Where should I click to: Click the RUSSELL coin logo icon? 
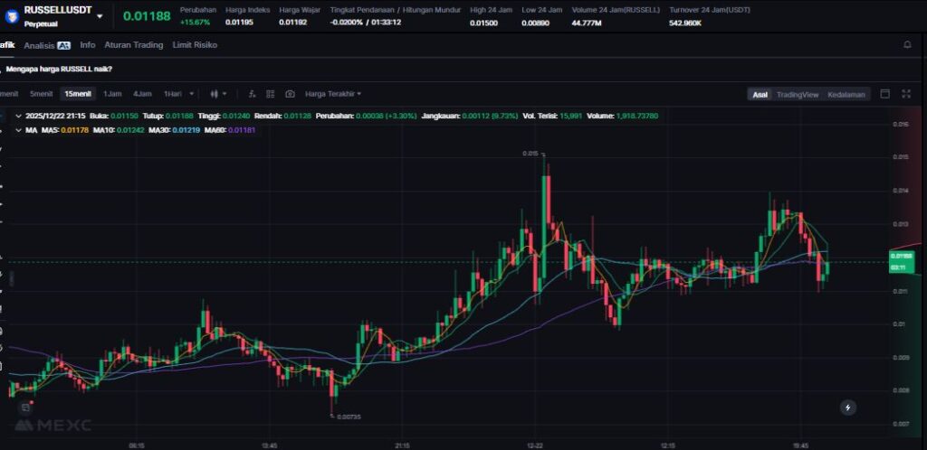pos(12,15)
